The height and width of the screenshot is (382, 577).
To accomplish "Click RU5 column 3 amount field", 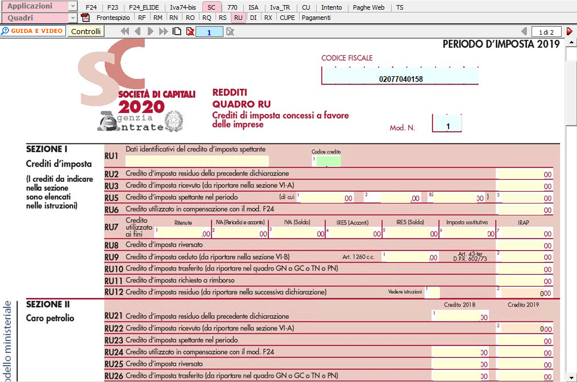I will click(526, 198).
